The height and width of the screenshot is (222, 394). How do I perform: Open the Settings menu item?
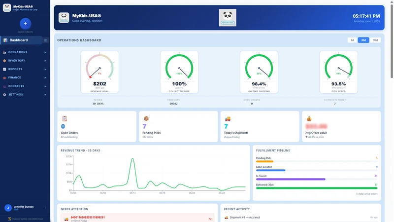pos(25,95)
